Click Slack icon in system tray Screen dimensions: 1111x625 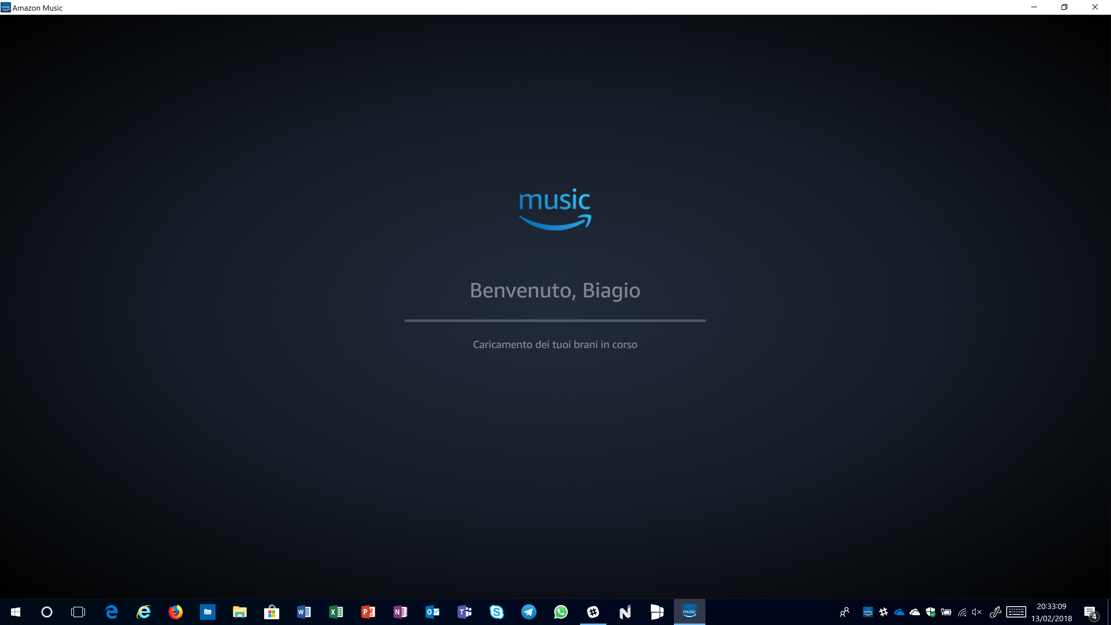883,612
